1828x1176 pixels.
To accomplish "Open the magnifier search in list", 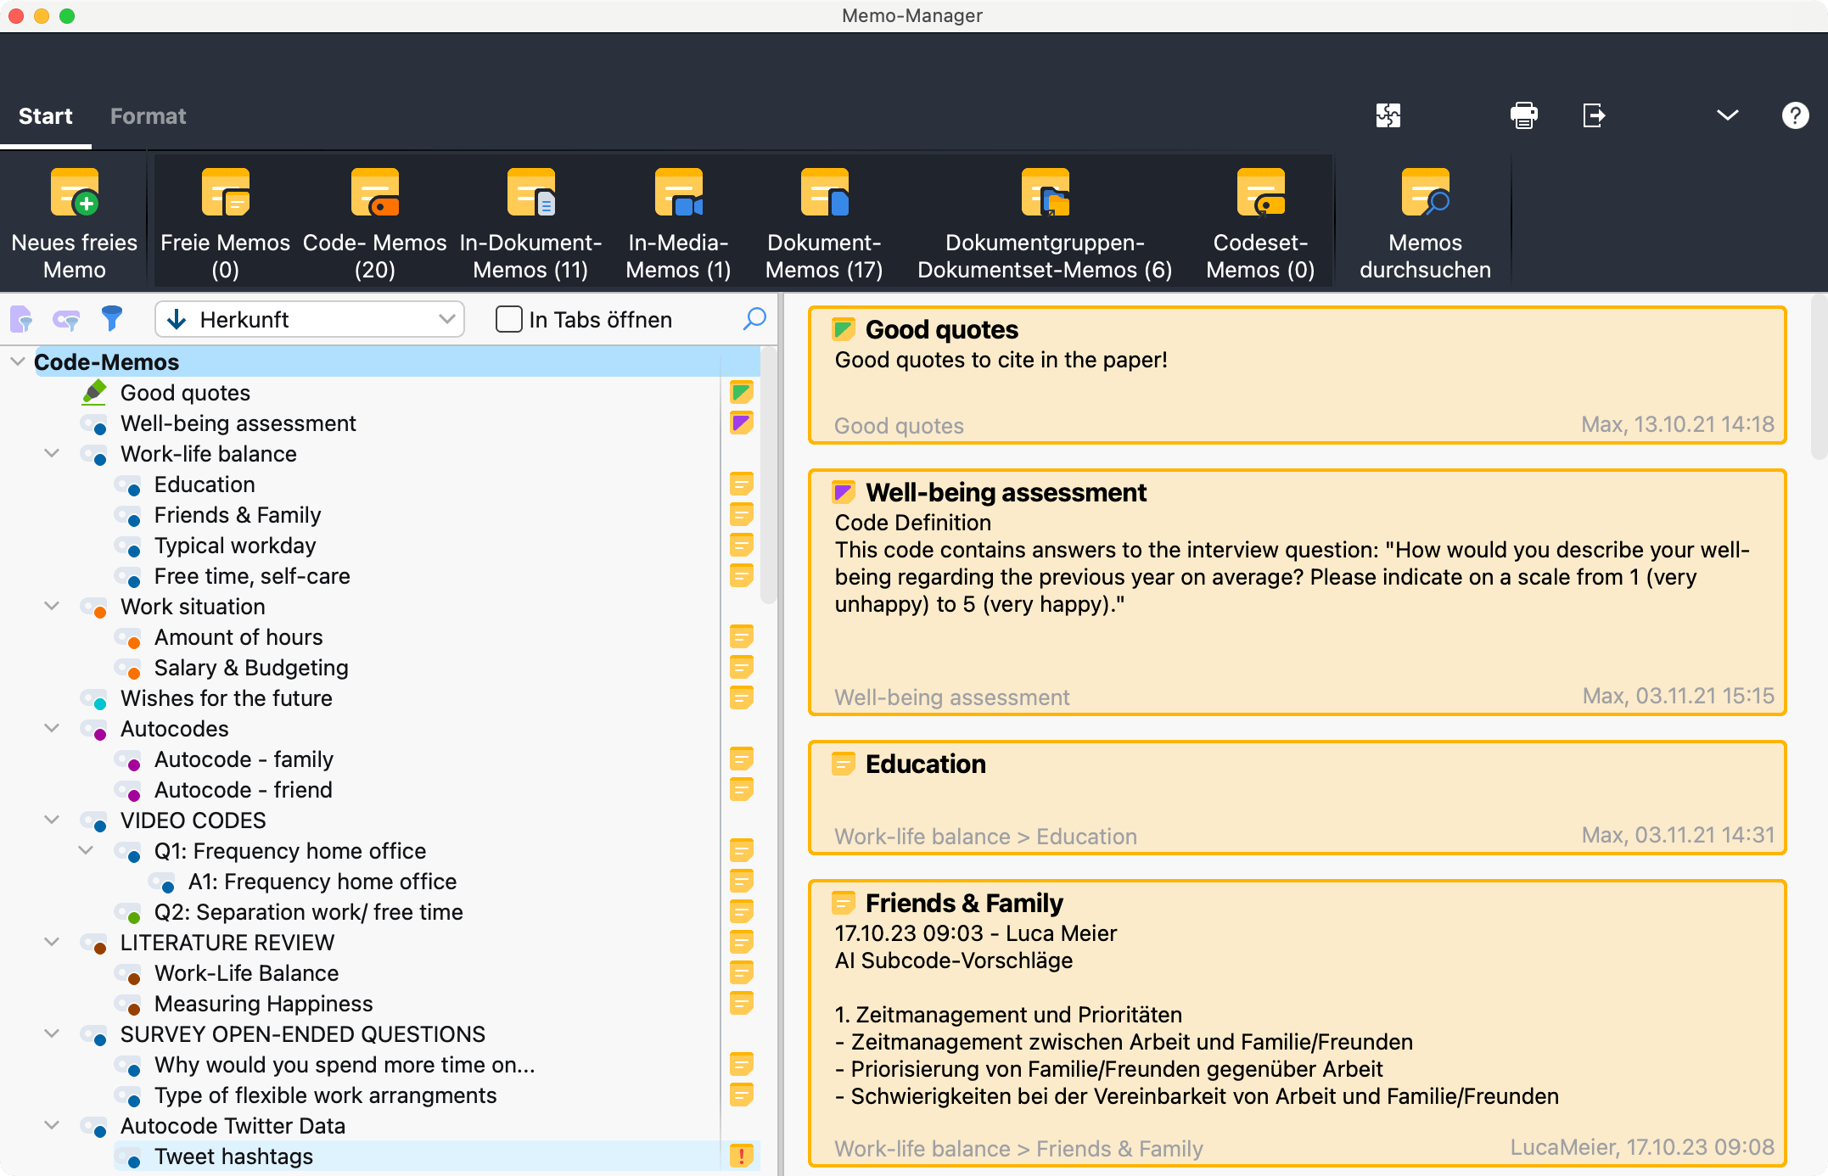I will tap(754, 319).
